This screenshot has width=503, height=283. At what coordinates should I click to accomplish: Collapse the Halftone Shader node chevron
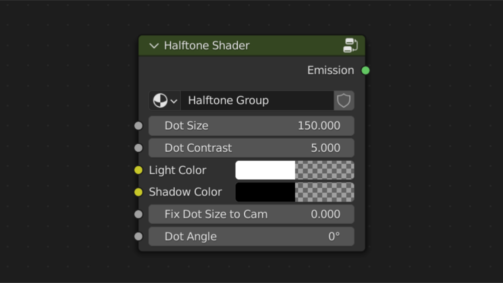point(154,46)
